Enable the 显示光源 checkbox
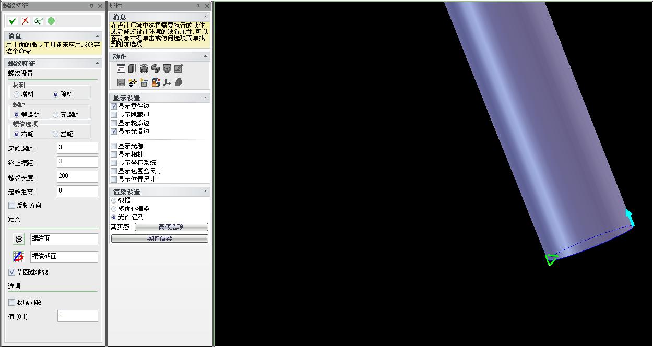Viewport: 653px width, 347px height. pyautogui.click(x=114, y=146)
